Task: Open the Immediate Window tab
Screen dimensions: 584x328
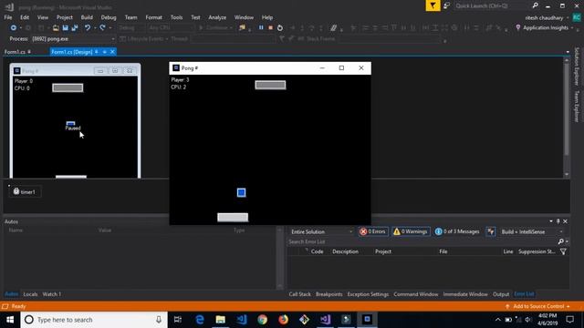Action: (x=465, y=294)
